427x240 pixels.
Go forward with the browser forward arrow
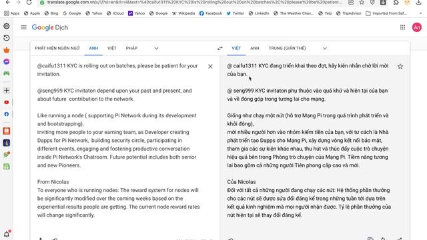point(18,3)
